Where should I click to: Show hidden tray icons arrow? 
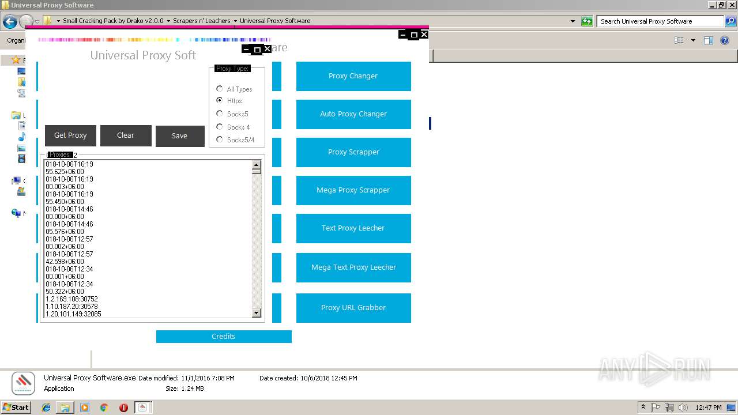(643, 408)
